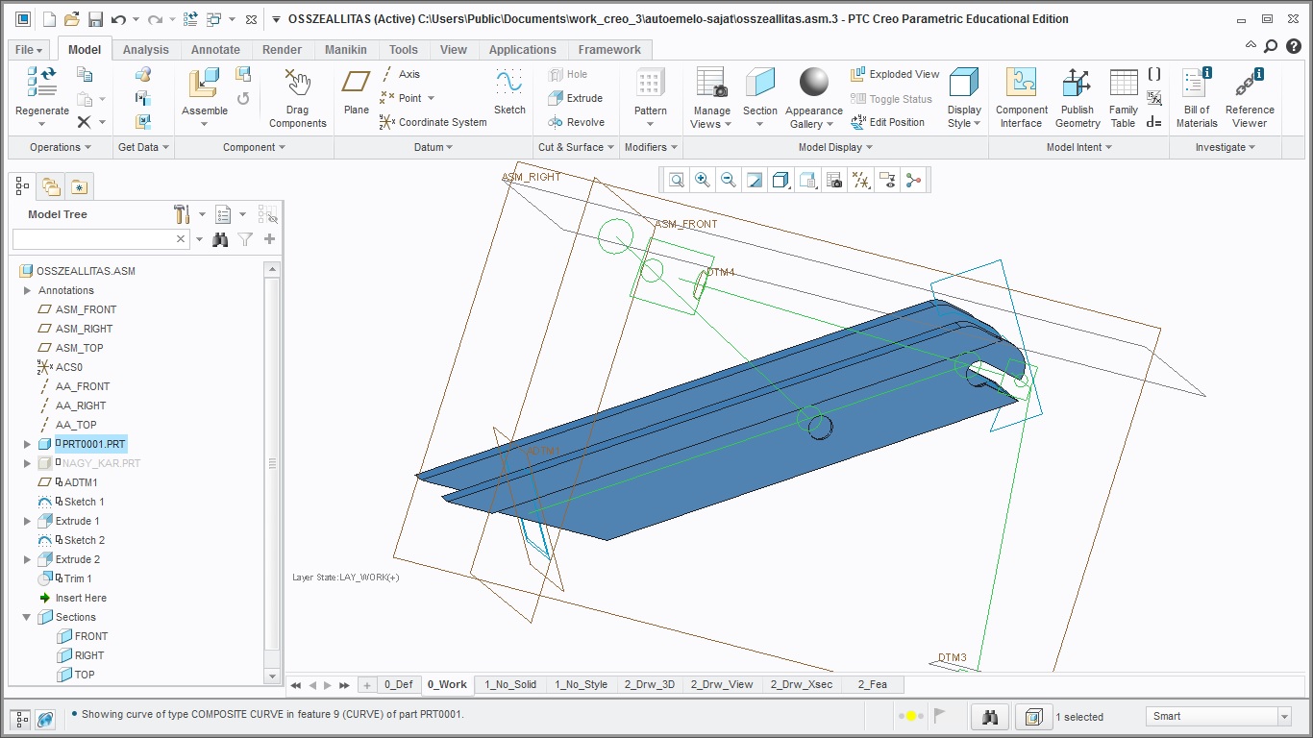Open the Operations group dropdown
Viewport: 1313px width, 738px height.
[60, 147]
